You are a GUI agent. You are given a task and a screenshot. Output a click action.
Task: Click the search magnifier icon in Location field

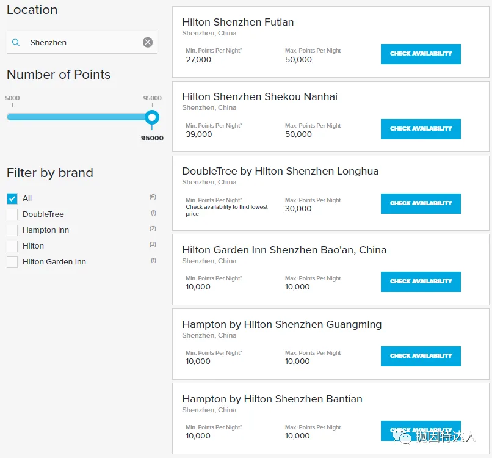click(x=16, y=42)
